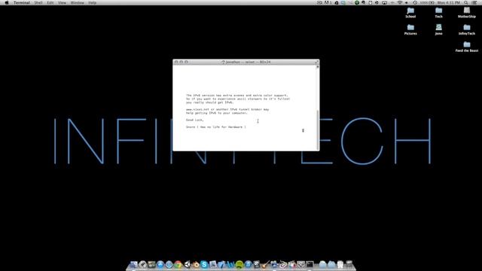
Task: Open the Terminal application menu
Action: (22, 2)
